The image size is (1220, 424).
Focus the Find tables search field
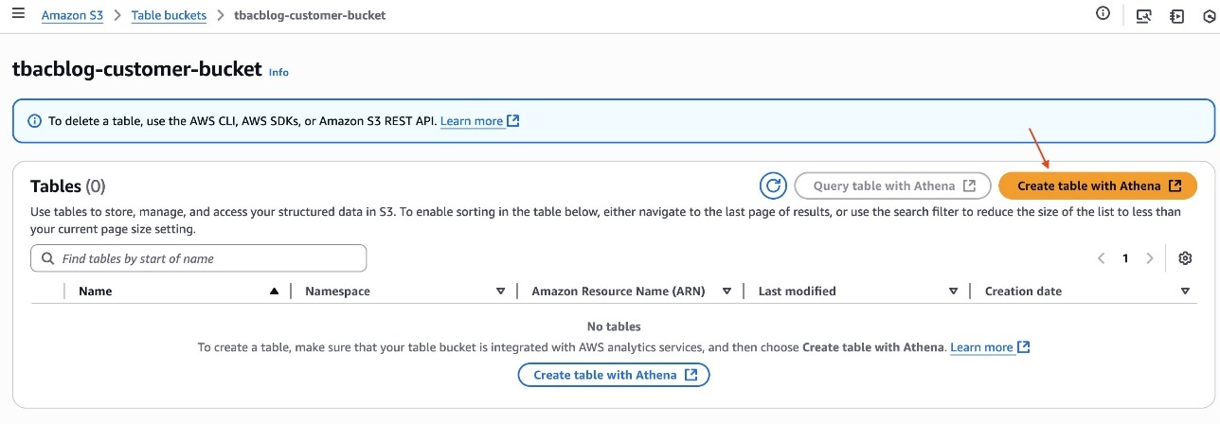tap(199, 258)
